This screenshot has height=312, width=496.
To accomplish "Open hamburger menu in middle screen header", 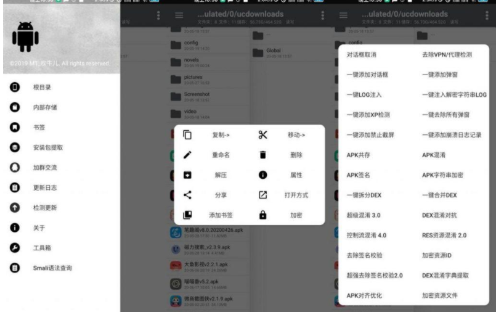I will click(179, 15).
